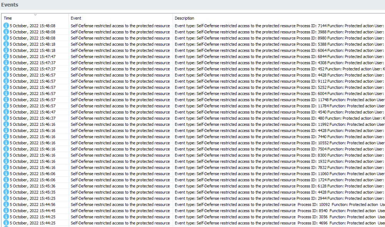Click info icon of Process ID 11748 row
385x227 pixels.
(x=6, y=99)
